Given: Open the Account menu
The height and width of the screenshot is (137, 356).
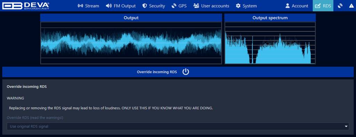Looking at the screenshot, I should pyautogui.click(x=297, y=6).
